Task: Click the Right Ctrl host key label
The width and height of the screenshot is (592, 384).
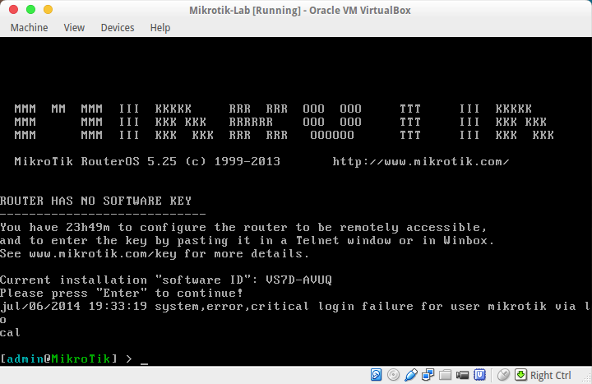Action: point(550,375)
